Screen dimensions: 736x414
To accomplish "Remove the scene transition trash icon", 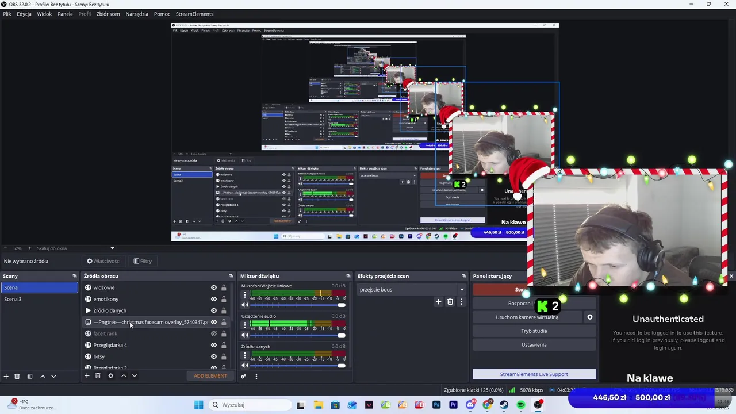I will [x=450, y=302].
